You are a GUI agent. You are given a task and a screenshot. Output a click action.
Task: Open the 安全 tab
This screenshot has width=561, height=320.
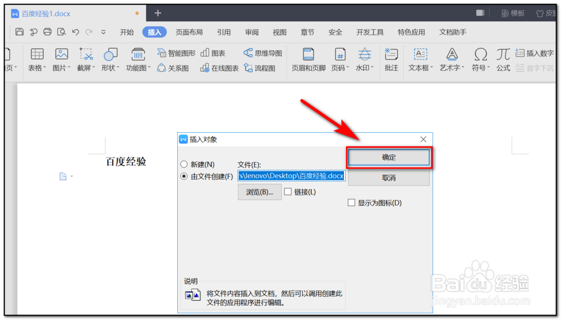335,32
